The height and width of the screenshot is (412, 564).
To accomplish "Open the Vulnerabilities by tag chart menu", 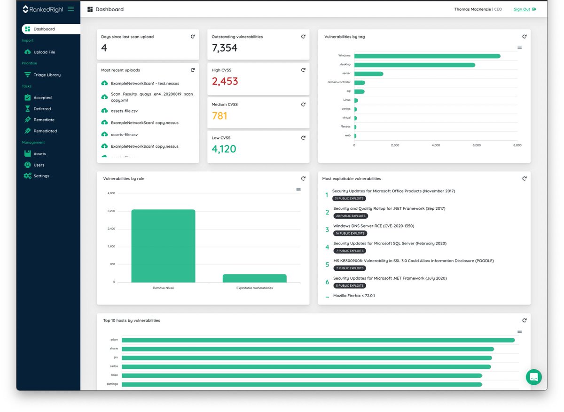I will [519, 47].
